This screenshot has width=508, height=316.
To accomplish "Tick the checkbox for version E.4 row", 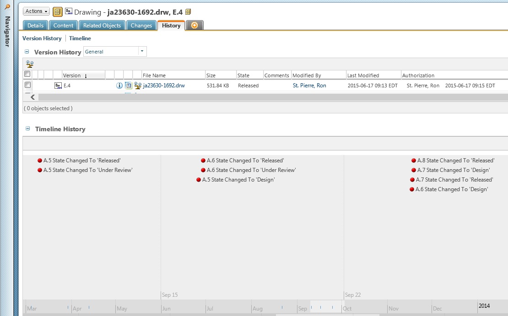I will click(27, 85).
